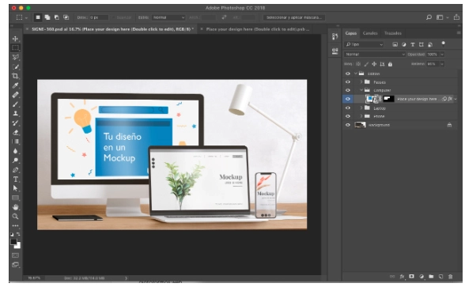
Task: Select the Move tool
Action: pos(16,39)
